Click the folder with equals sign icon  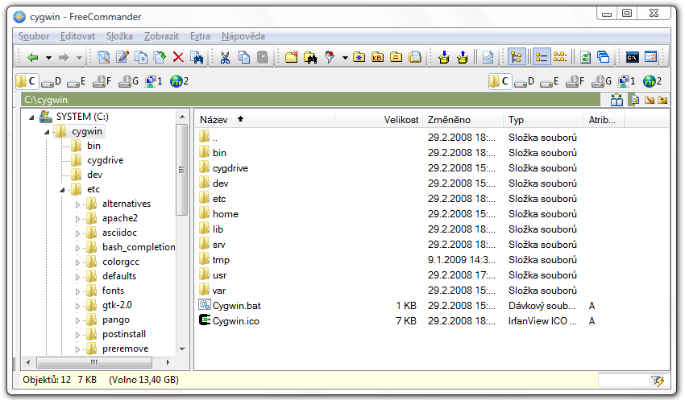point(396,57)
